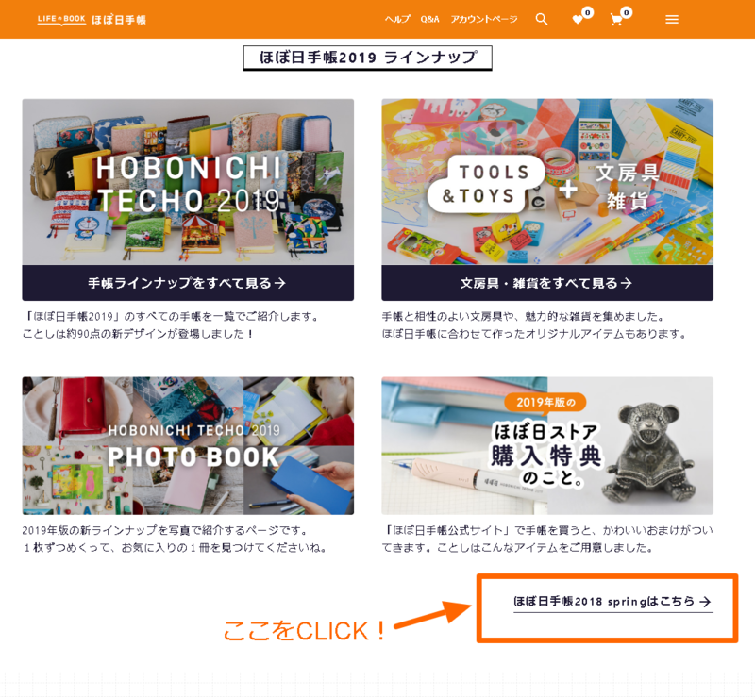Click arrow beside 2018 spring link
Screen dimensions: 755x697
pyautogui.click(x=705, y=602)
